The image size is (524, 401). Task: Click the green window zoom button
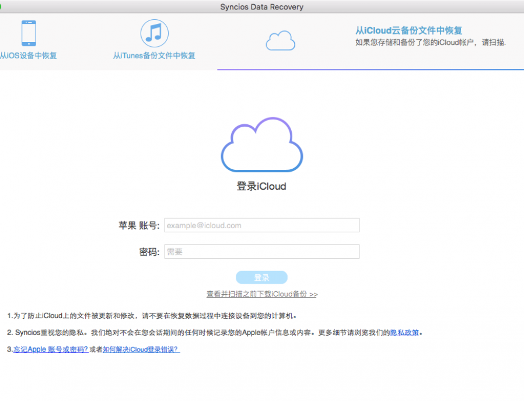click(0, 6)
